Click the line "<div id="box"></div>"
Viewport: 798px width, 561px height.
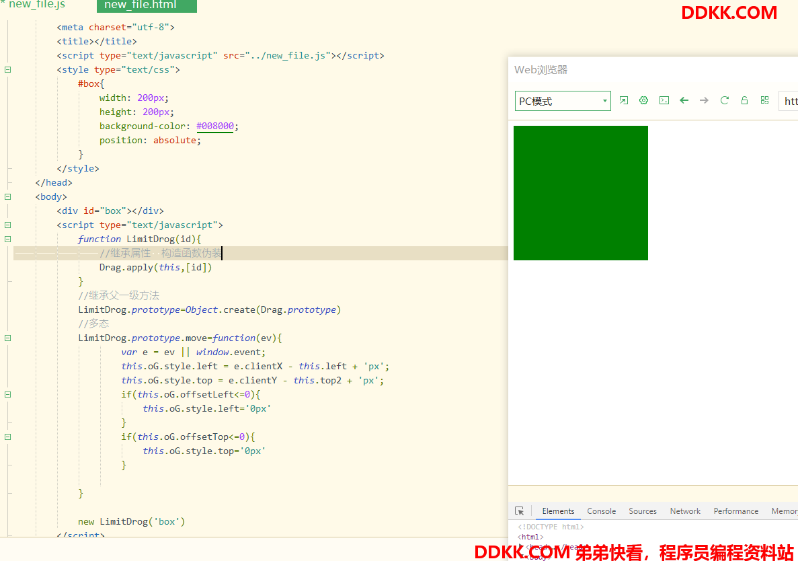(x=110, y=211)
